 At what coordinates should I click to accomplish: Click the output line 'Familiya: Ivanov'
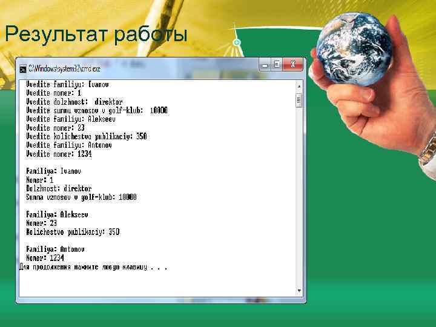point(54,171)
